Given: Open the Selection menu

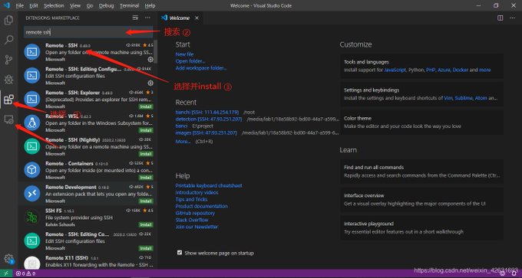Looking at the screenshot, I should coord(54,5).
